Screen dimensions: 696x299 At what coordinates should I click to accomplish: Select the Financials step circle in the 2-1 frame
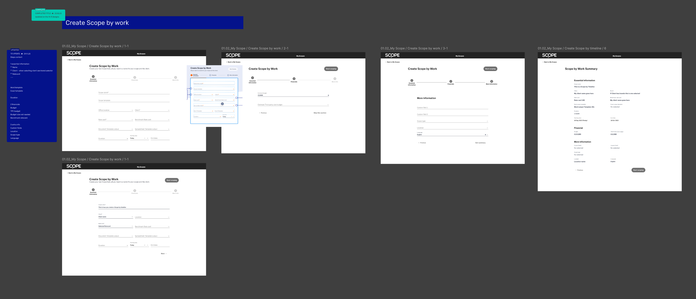[x=294, y=79]
